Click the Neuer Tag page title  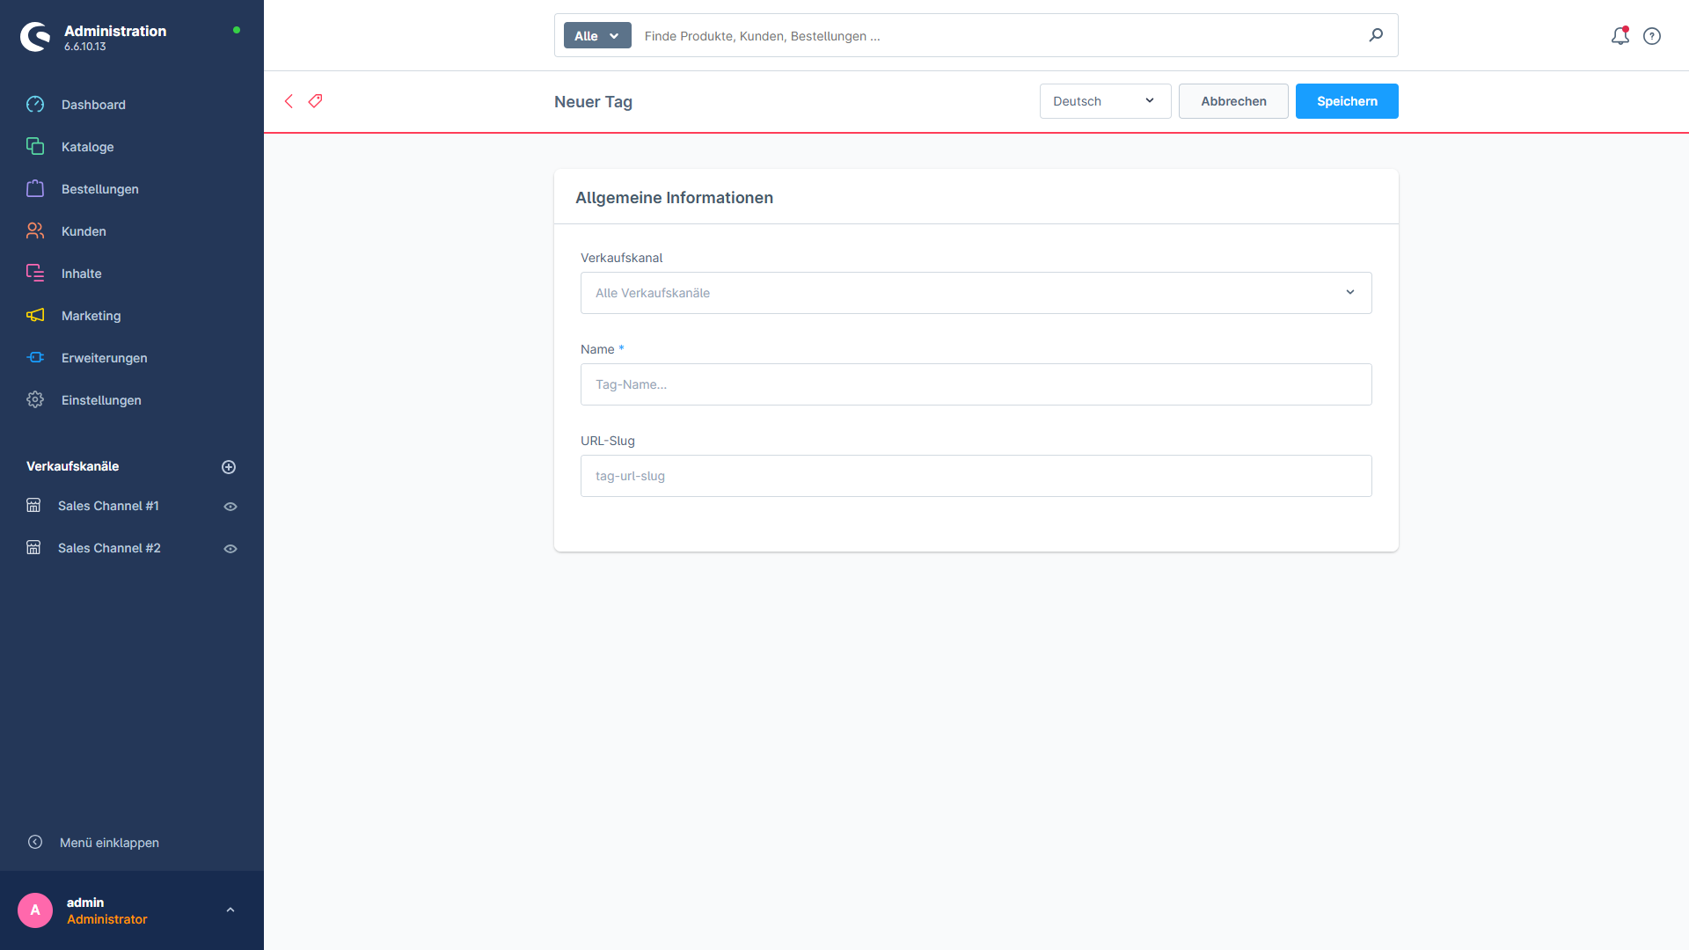pos(593,102)
